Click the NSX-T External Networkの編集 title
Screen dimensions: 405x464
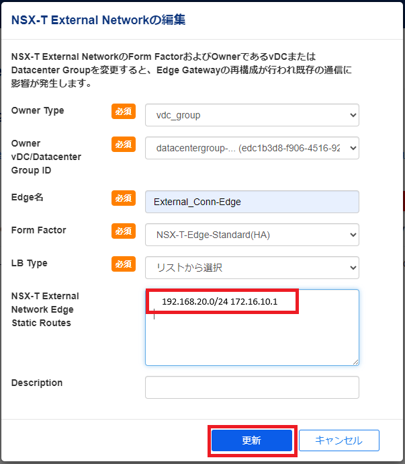[x=98, y=20]
